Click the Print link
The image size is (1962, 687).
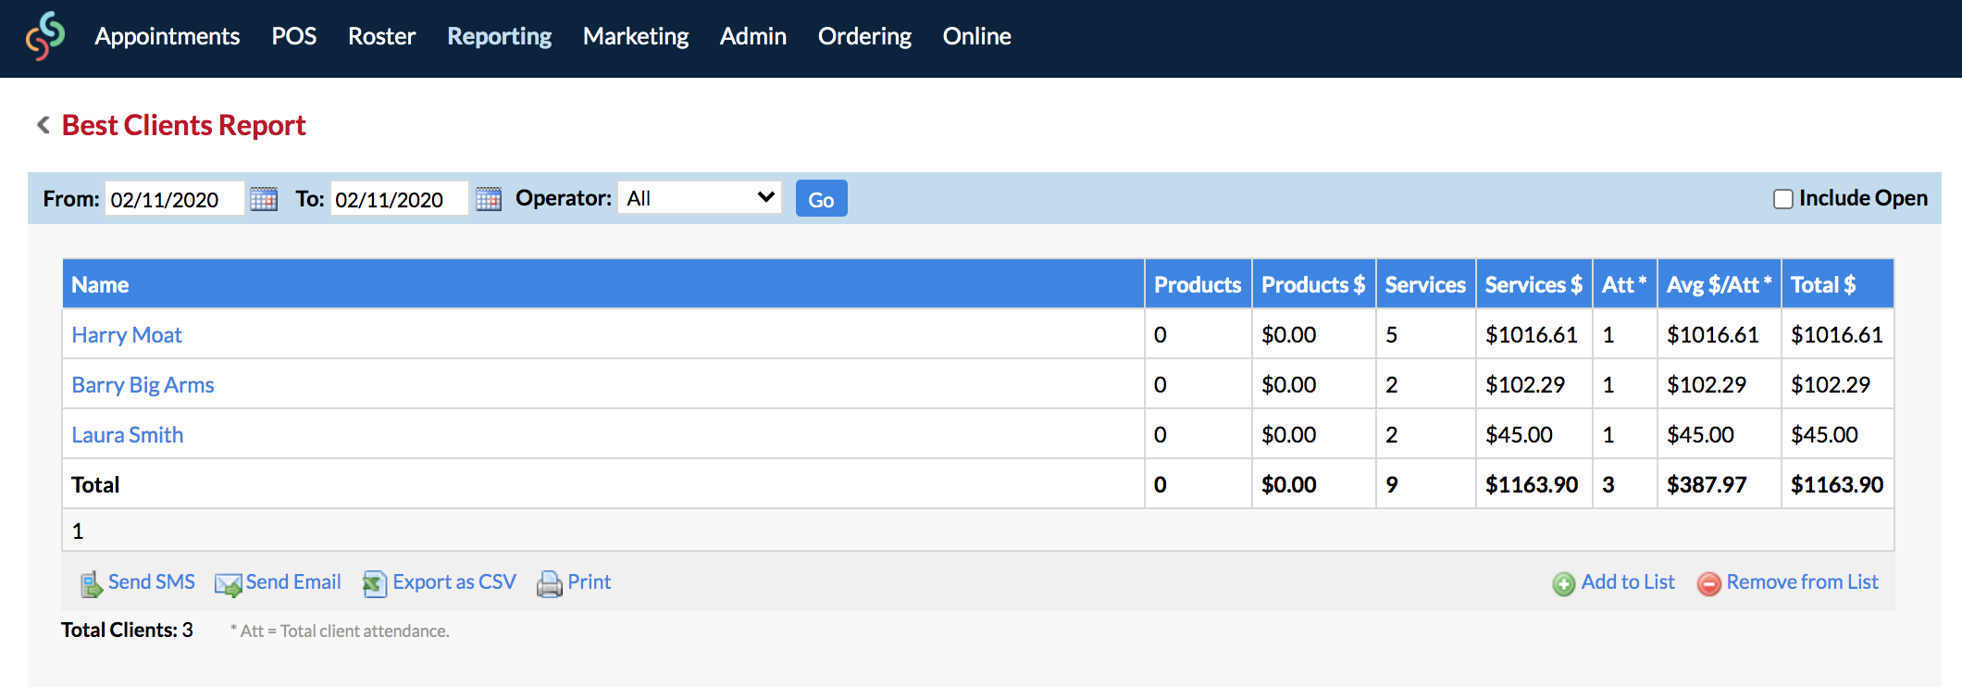tap(590, 581)
